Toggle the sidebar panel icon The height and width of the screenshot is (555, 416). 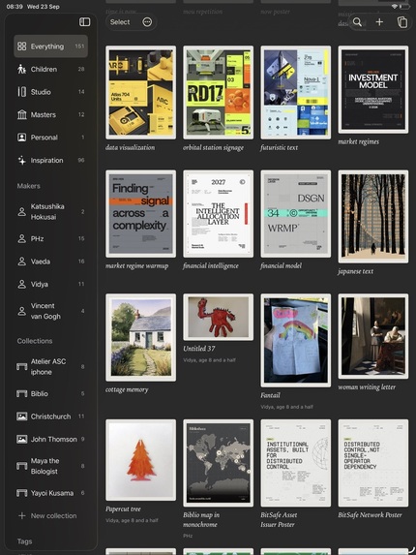tap(84, 22)
